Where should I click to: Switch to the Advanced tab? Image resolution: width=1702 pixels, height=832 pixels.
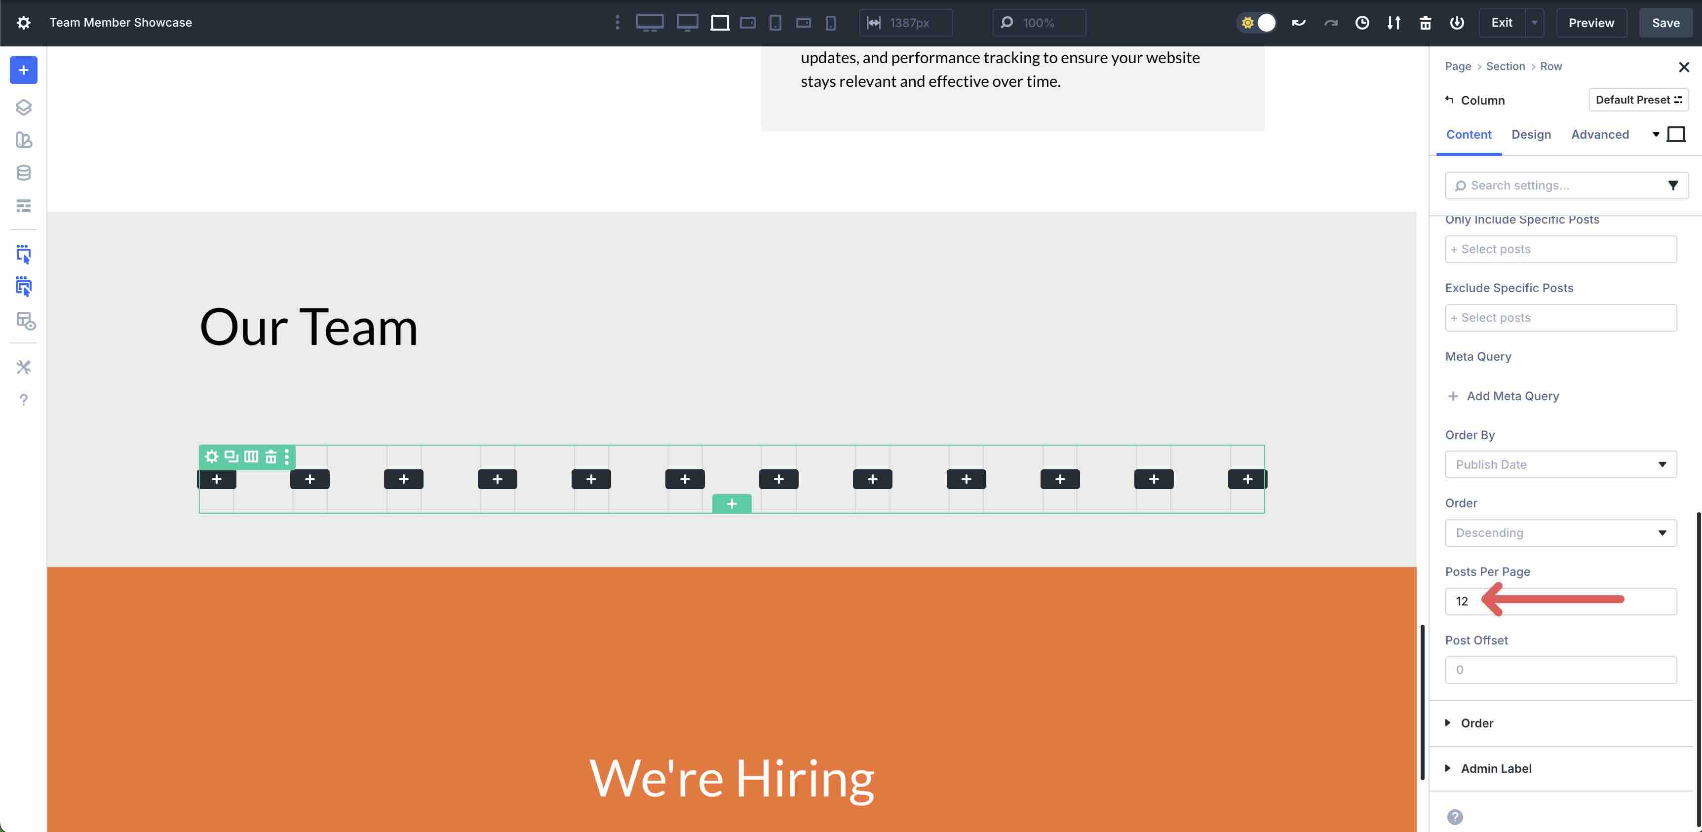click(1600, 134)
